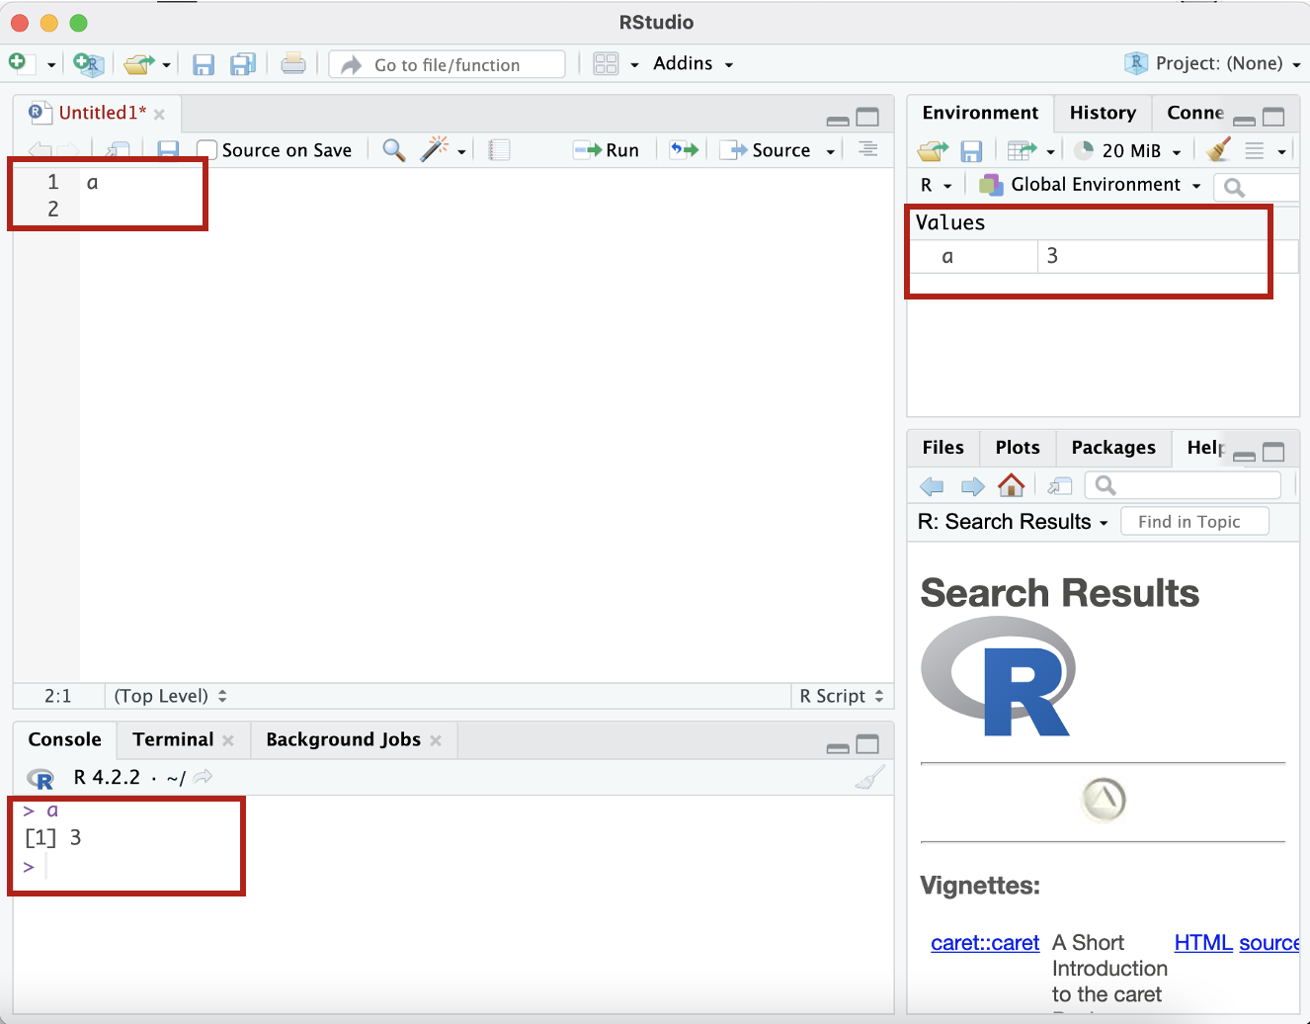The image size is (1310, 1024).
Task: Click Create a Project icon
Action: [x=89, y=64]
